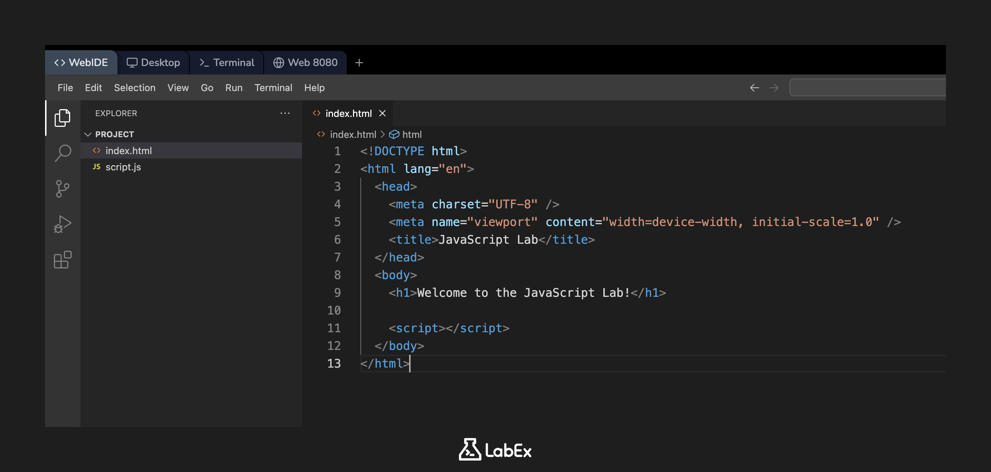Image resolution: width=991 pixels, height=472 pixels.
Task: Select script.js in the Explorer
Action: click(x=123, y=167)
